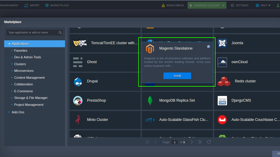280x157 pixels.
Task: Click the search magnifier icon
Action: (60, 32)
